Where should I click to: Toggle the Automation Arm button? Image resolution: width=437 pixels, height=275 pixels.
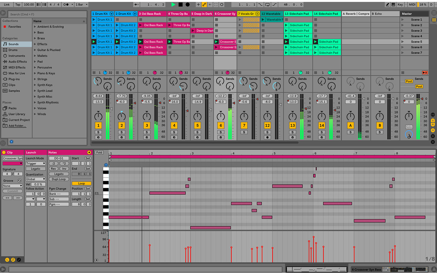pyautogui.click(x=204, y=4)
